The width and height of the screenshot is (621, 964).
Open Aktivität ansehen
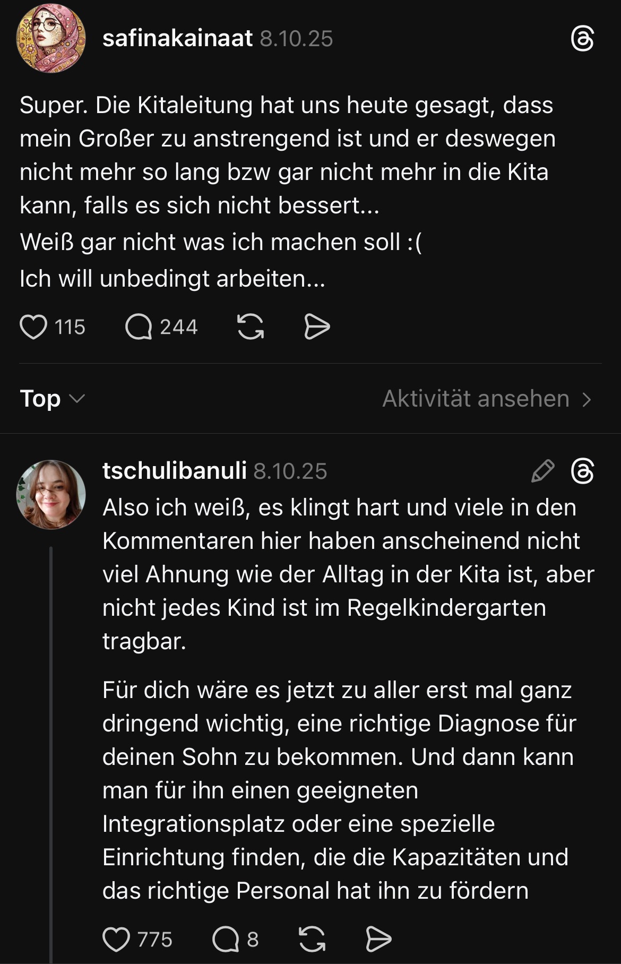[476, 399]
